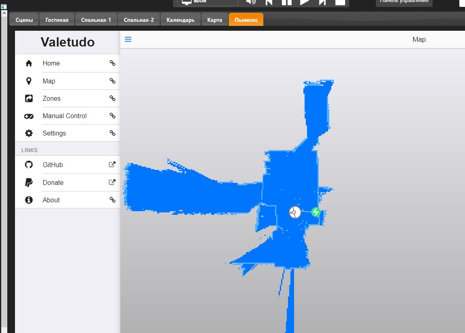
Task: Click the GitHub octocat icon
Action: 29,165
